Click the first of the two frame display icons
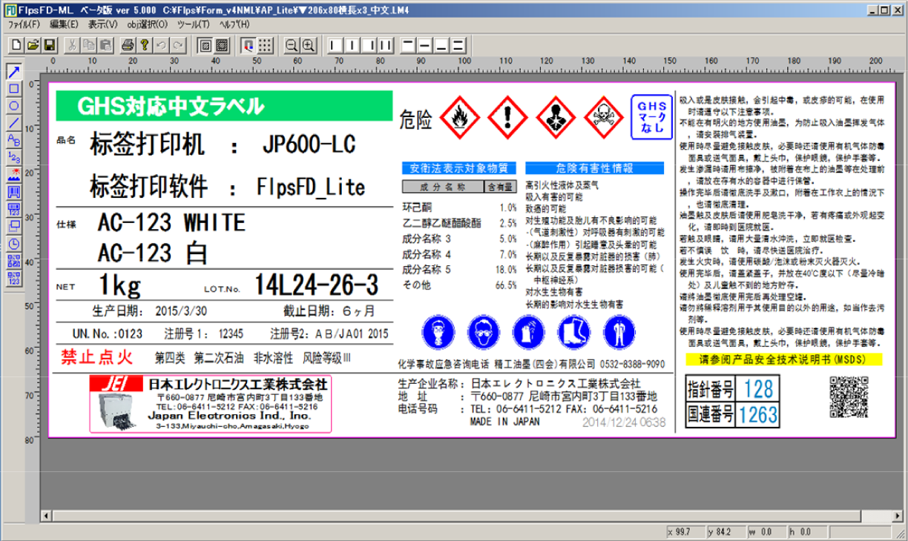The width and height of the screenshot is (908, 541). [205, 44]
